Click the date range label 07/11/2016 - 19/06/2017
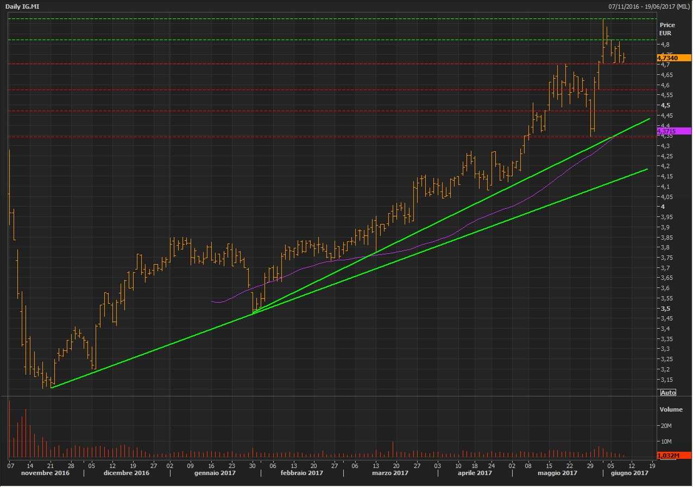 649,7
